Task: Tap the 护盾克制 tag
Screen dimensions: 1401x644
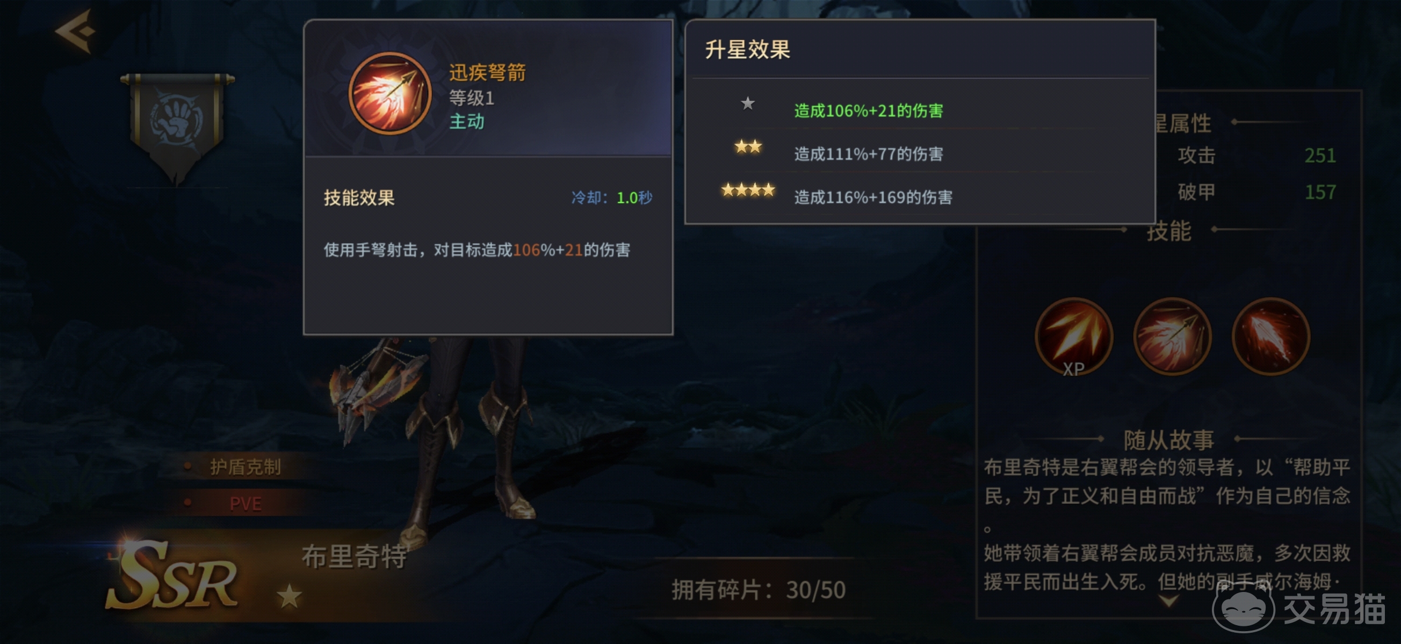Action: (245, 467)
